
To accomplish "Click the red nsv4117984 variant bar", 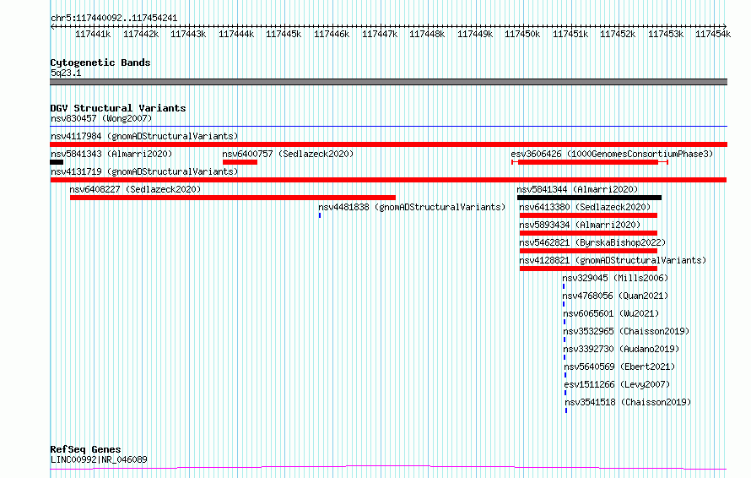I will [x=388, y=144].
